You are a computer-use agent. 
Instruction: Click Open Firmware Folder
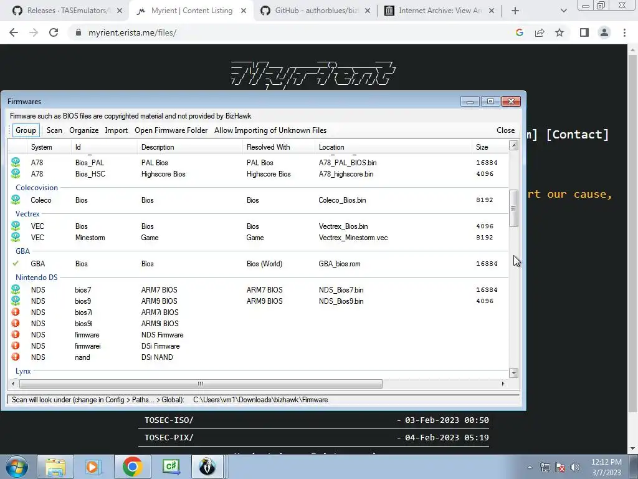171,130
